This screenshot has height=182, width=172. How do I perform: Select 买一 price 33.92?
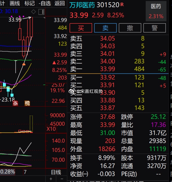click(108, 77)
